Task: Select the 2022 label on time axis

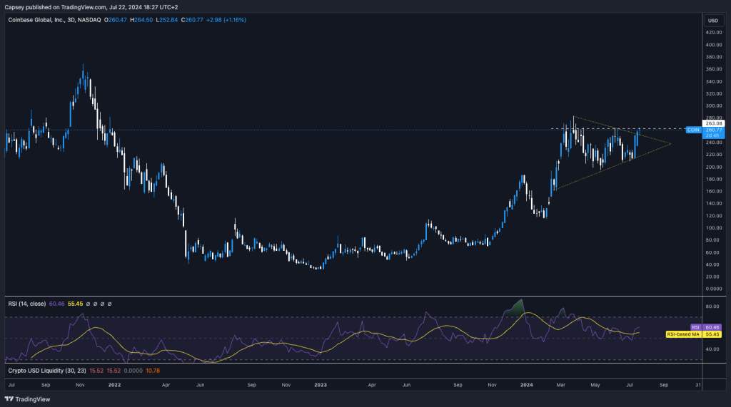Action: point(113,384)
